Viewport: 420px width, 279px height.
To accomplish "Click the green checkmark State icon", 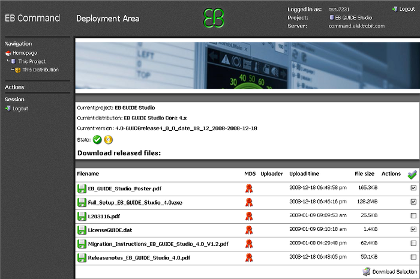I will click(97, 140).
